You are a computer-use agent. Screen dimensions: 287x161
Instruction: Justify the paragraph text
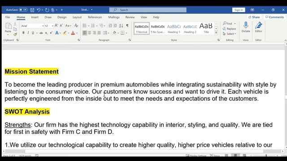click(99, 33)
